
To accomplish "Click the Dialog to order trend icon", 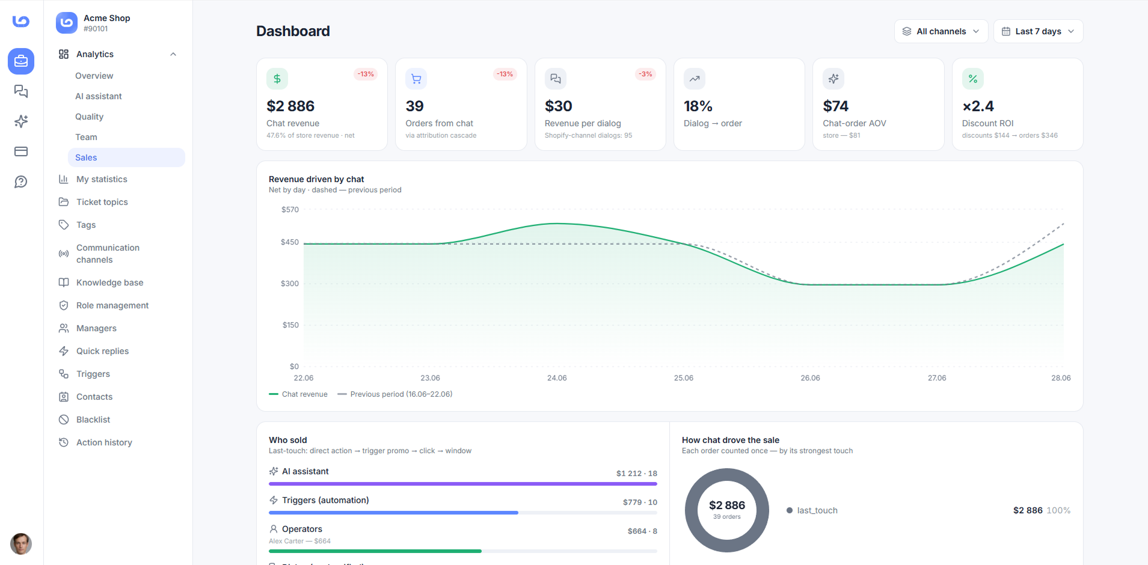I will (695, 79).
